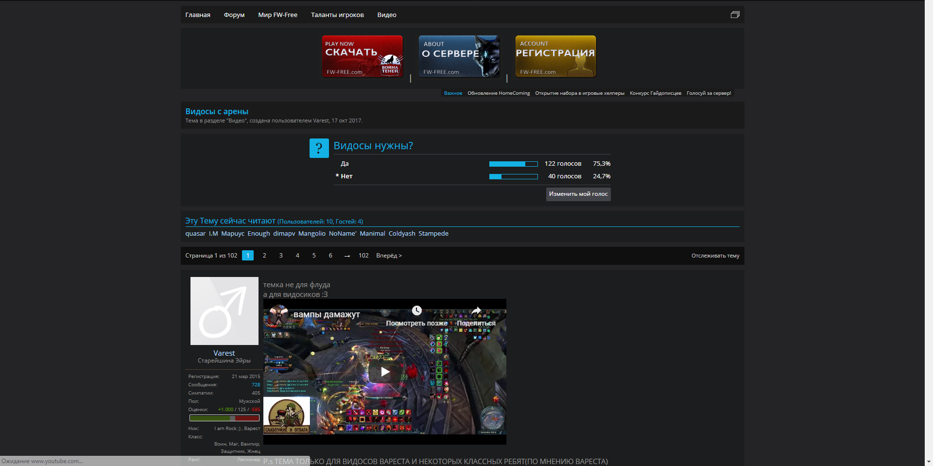Open user Coldyash profile
This screenshot has height=466, width=933.
402,234
